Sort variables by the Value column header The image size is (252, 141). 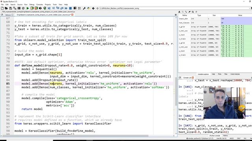[x=240, y=15]
